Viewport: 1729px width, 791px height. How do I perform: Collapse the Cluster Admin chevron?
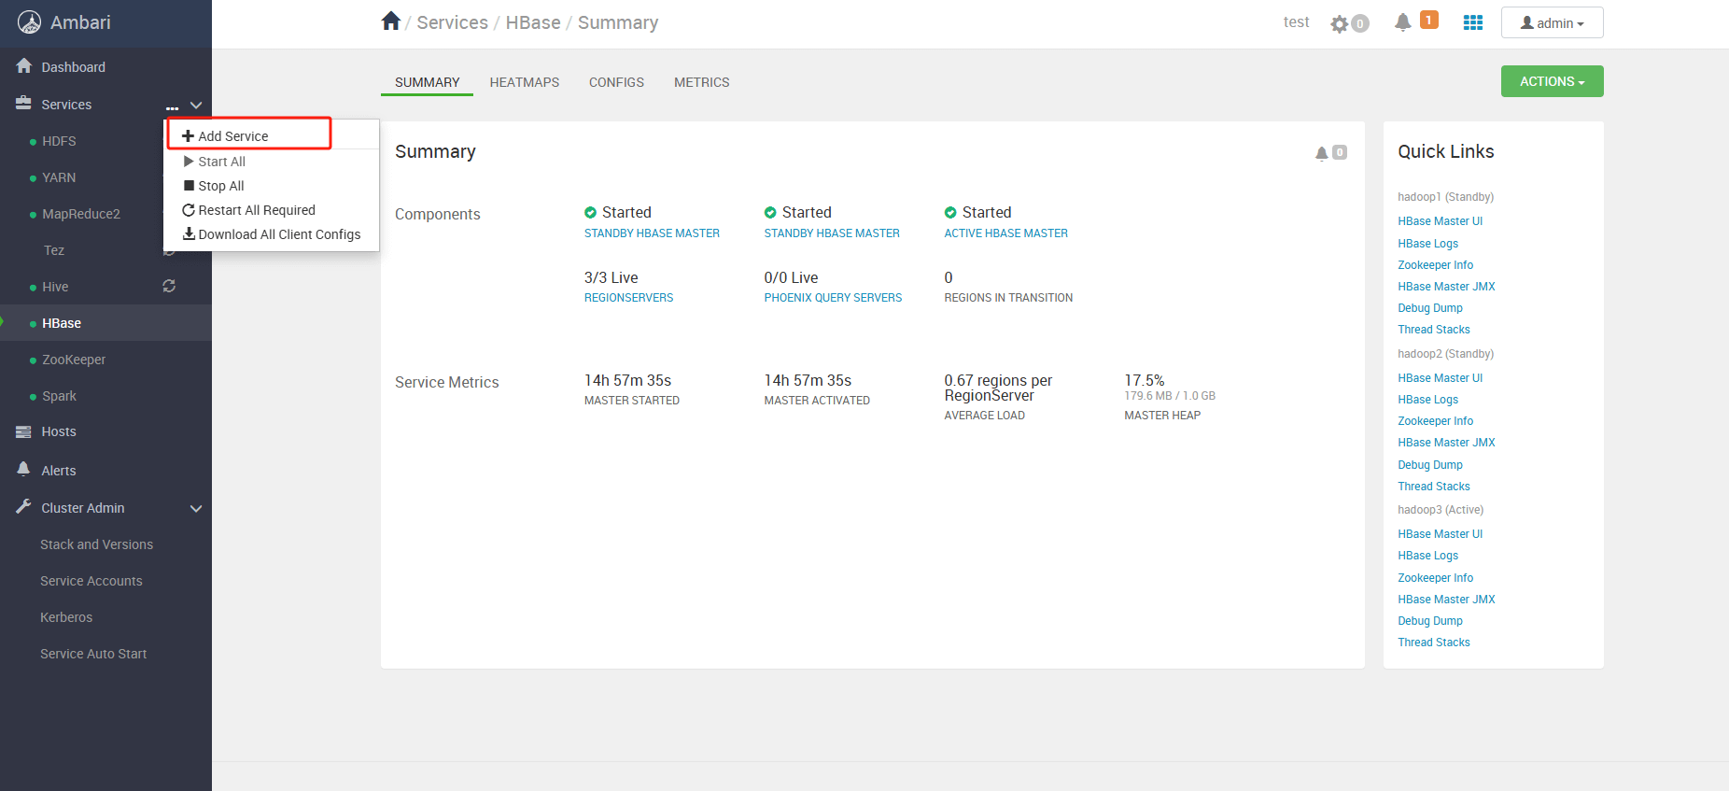(196, 509)
